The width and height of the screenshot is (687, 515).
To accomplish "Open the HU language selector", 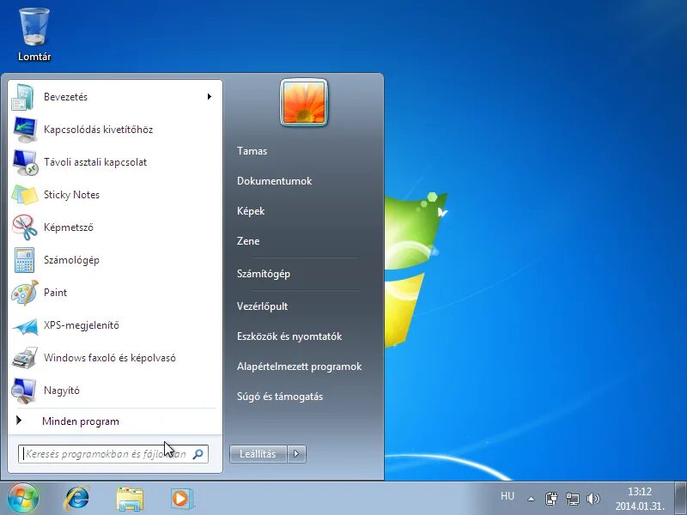I will [508, 496].
